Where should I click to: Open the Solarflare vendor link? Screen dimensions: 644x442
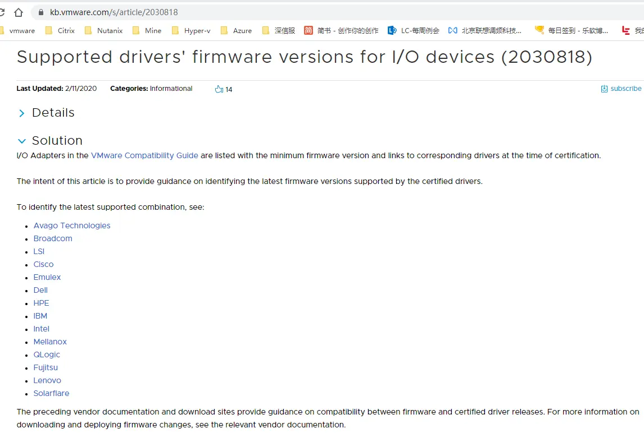tap(51, 393)
